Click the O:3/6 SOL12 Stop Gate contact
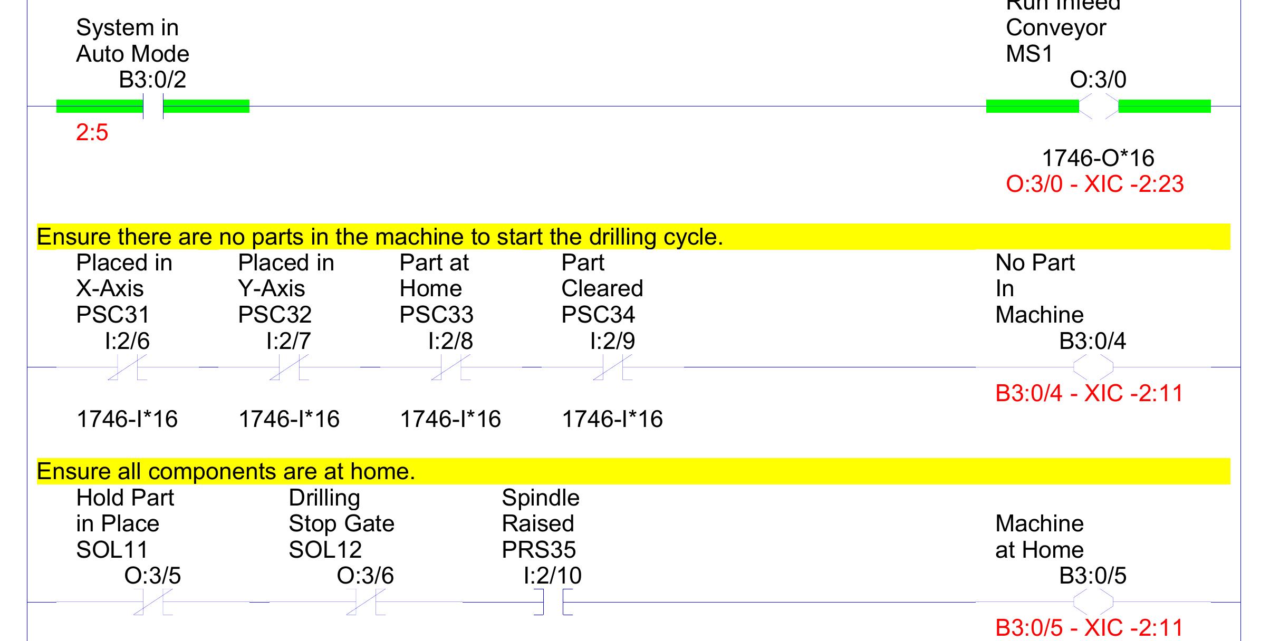 pyautogui.click(x=365, y=602)
